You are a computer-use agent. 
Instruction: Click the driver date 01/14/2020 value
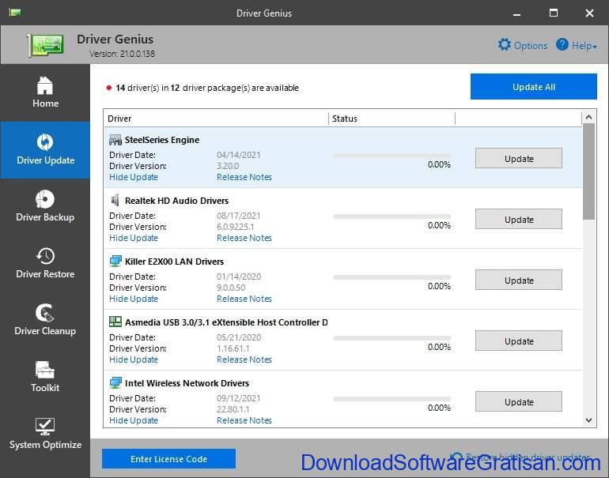pos(239,277)
